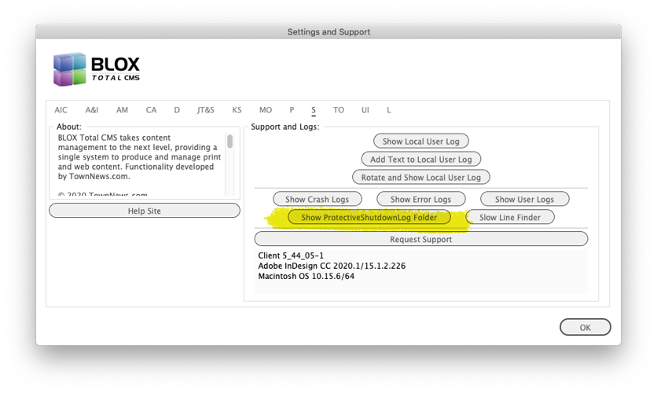Switch to the L tab
This screenshot has height=393, width=657.
click(389, 110)
